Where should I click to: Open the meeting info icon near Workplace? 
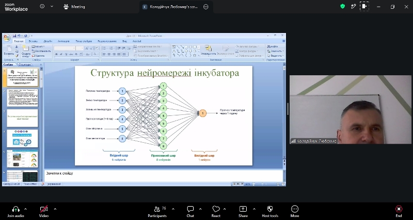42,7
